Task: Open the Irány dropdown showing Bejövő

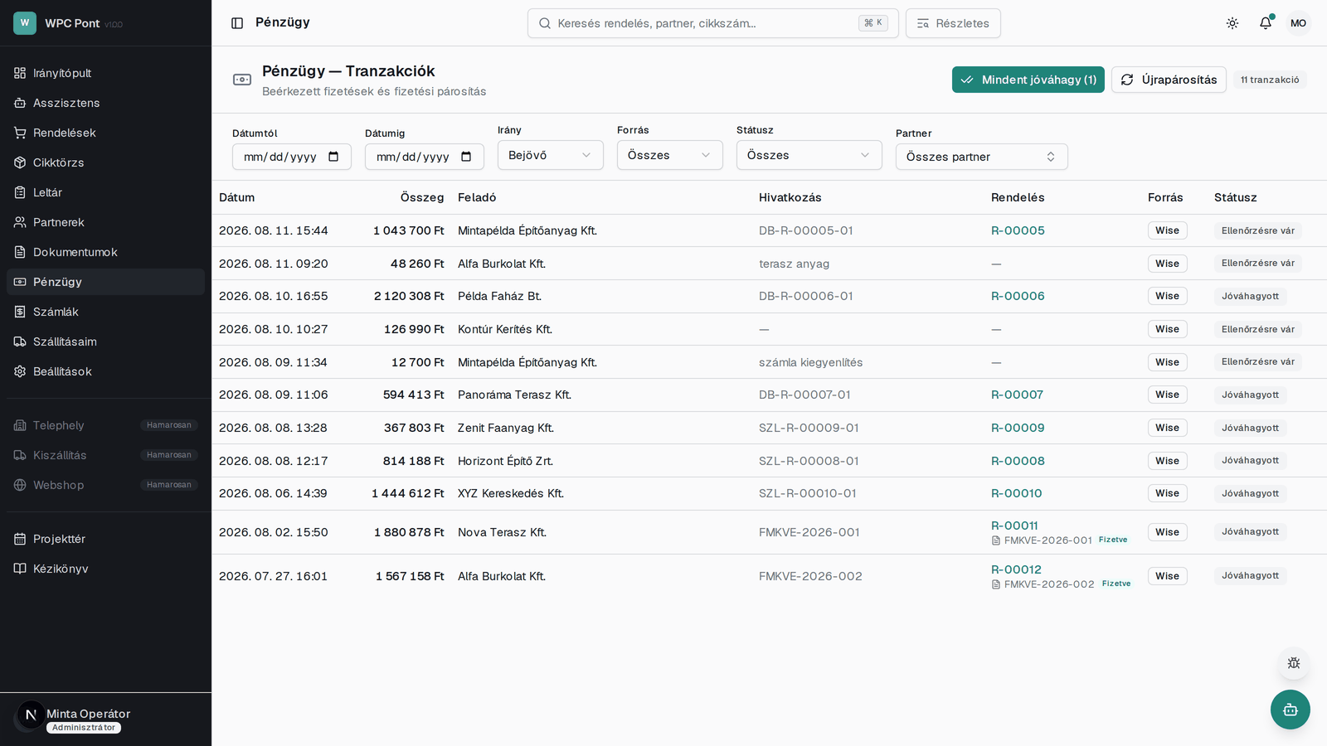Action: coord(551,155)
